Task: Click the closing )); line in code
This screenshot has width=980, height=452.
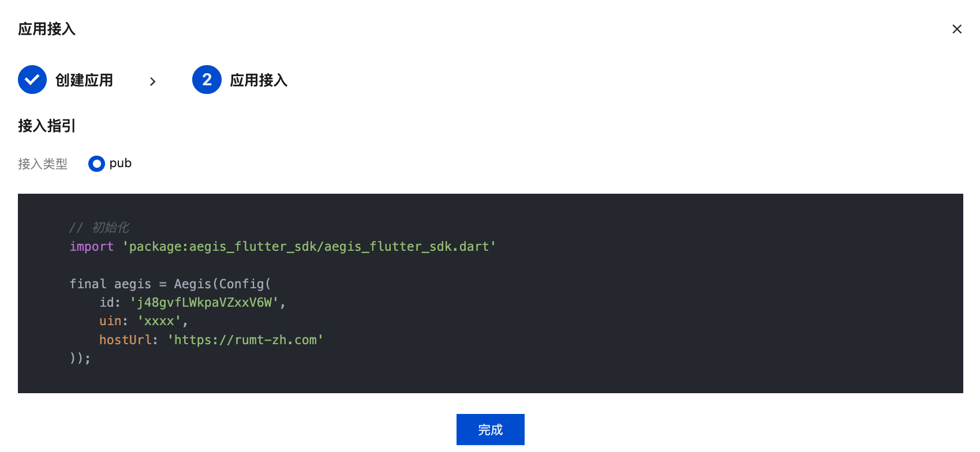Action: click(x=80, y=358)
